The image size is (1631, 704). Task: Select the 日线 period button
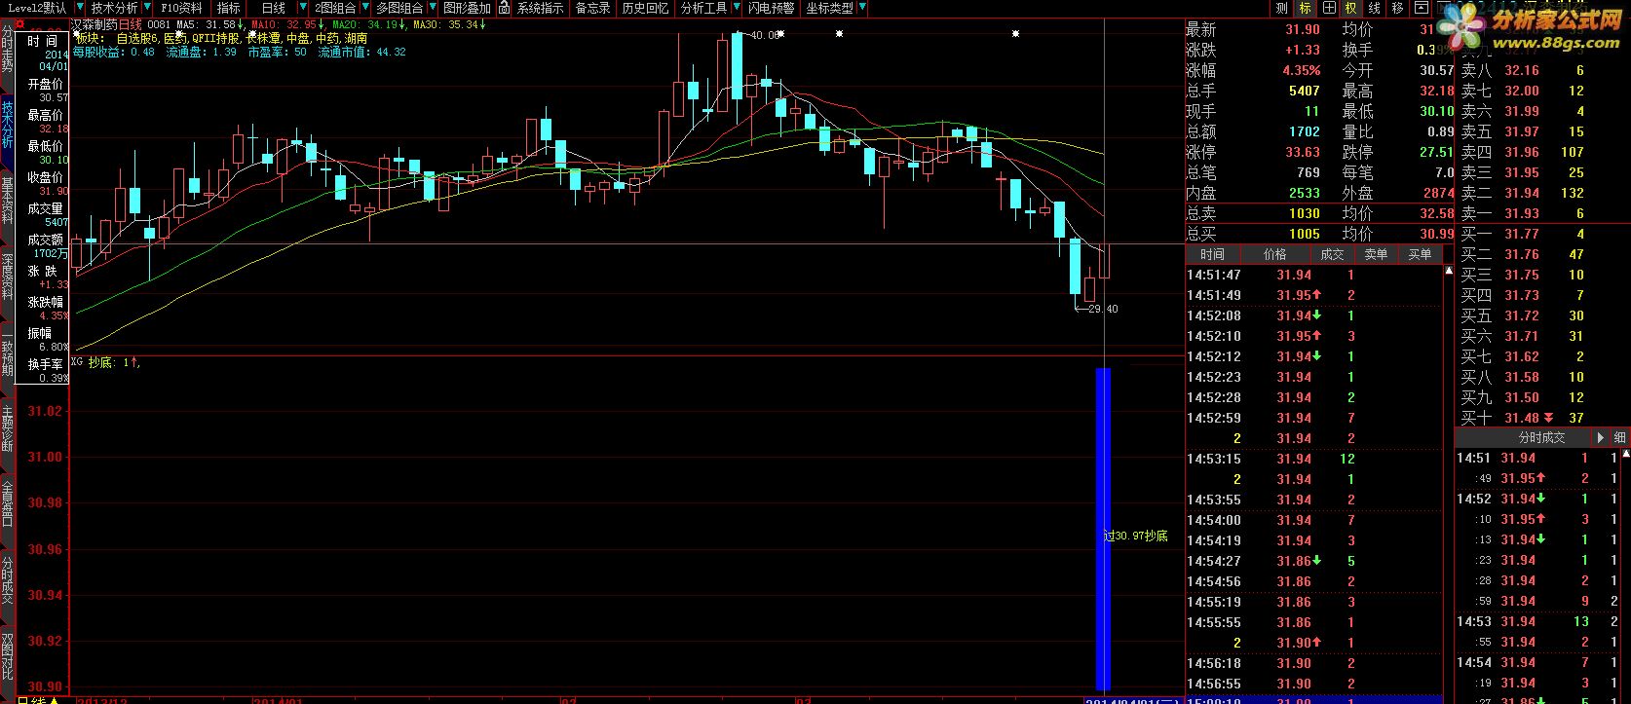(x=274, y=8)
